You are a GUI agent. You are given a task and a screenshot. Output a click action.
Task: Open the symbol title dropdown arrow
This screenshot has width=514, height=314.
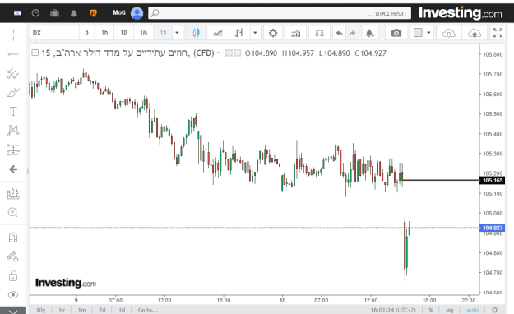(218, 53)
